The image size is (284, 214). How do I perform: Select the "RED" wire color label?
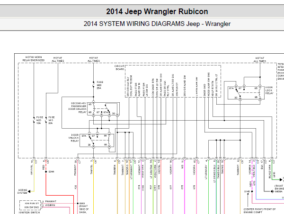(44, 167)
